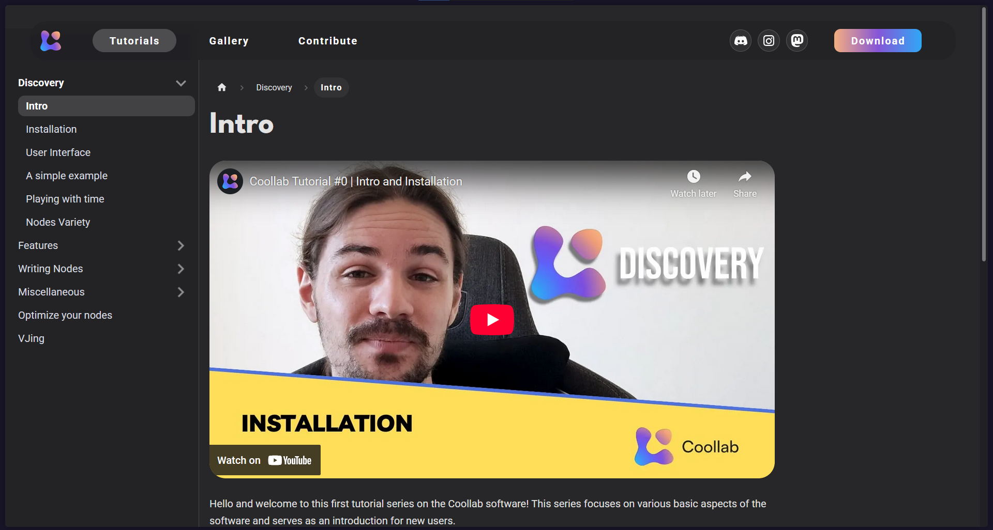Click the Share arrow on the video
Screen dimensions: 993x530
tap(745, 177)
